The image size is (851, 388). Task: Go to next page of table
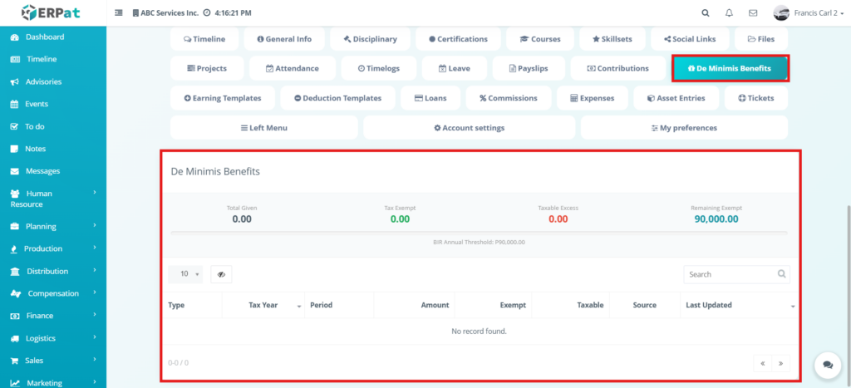pyautogui.click(x=780, y=363)
